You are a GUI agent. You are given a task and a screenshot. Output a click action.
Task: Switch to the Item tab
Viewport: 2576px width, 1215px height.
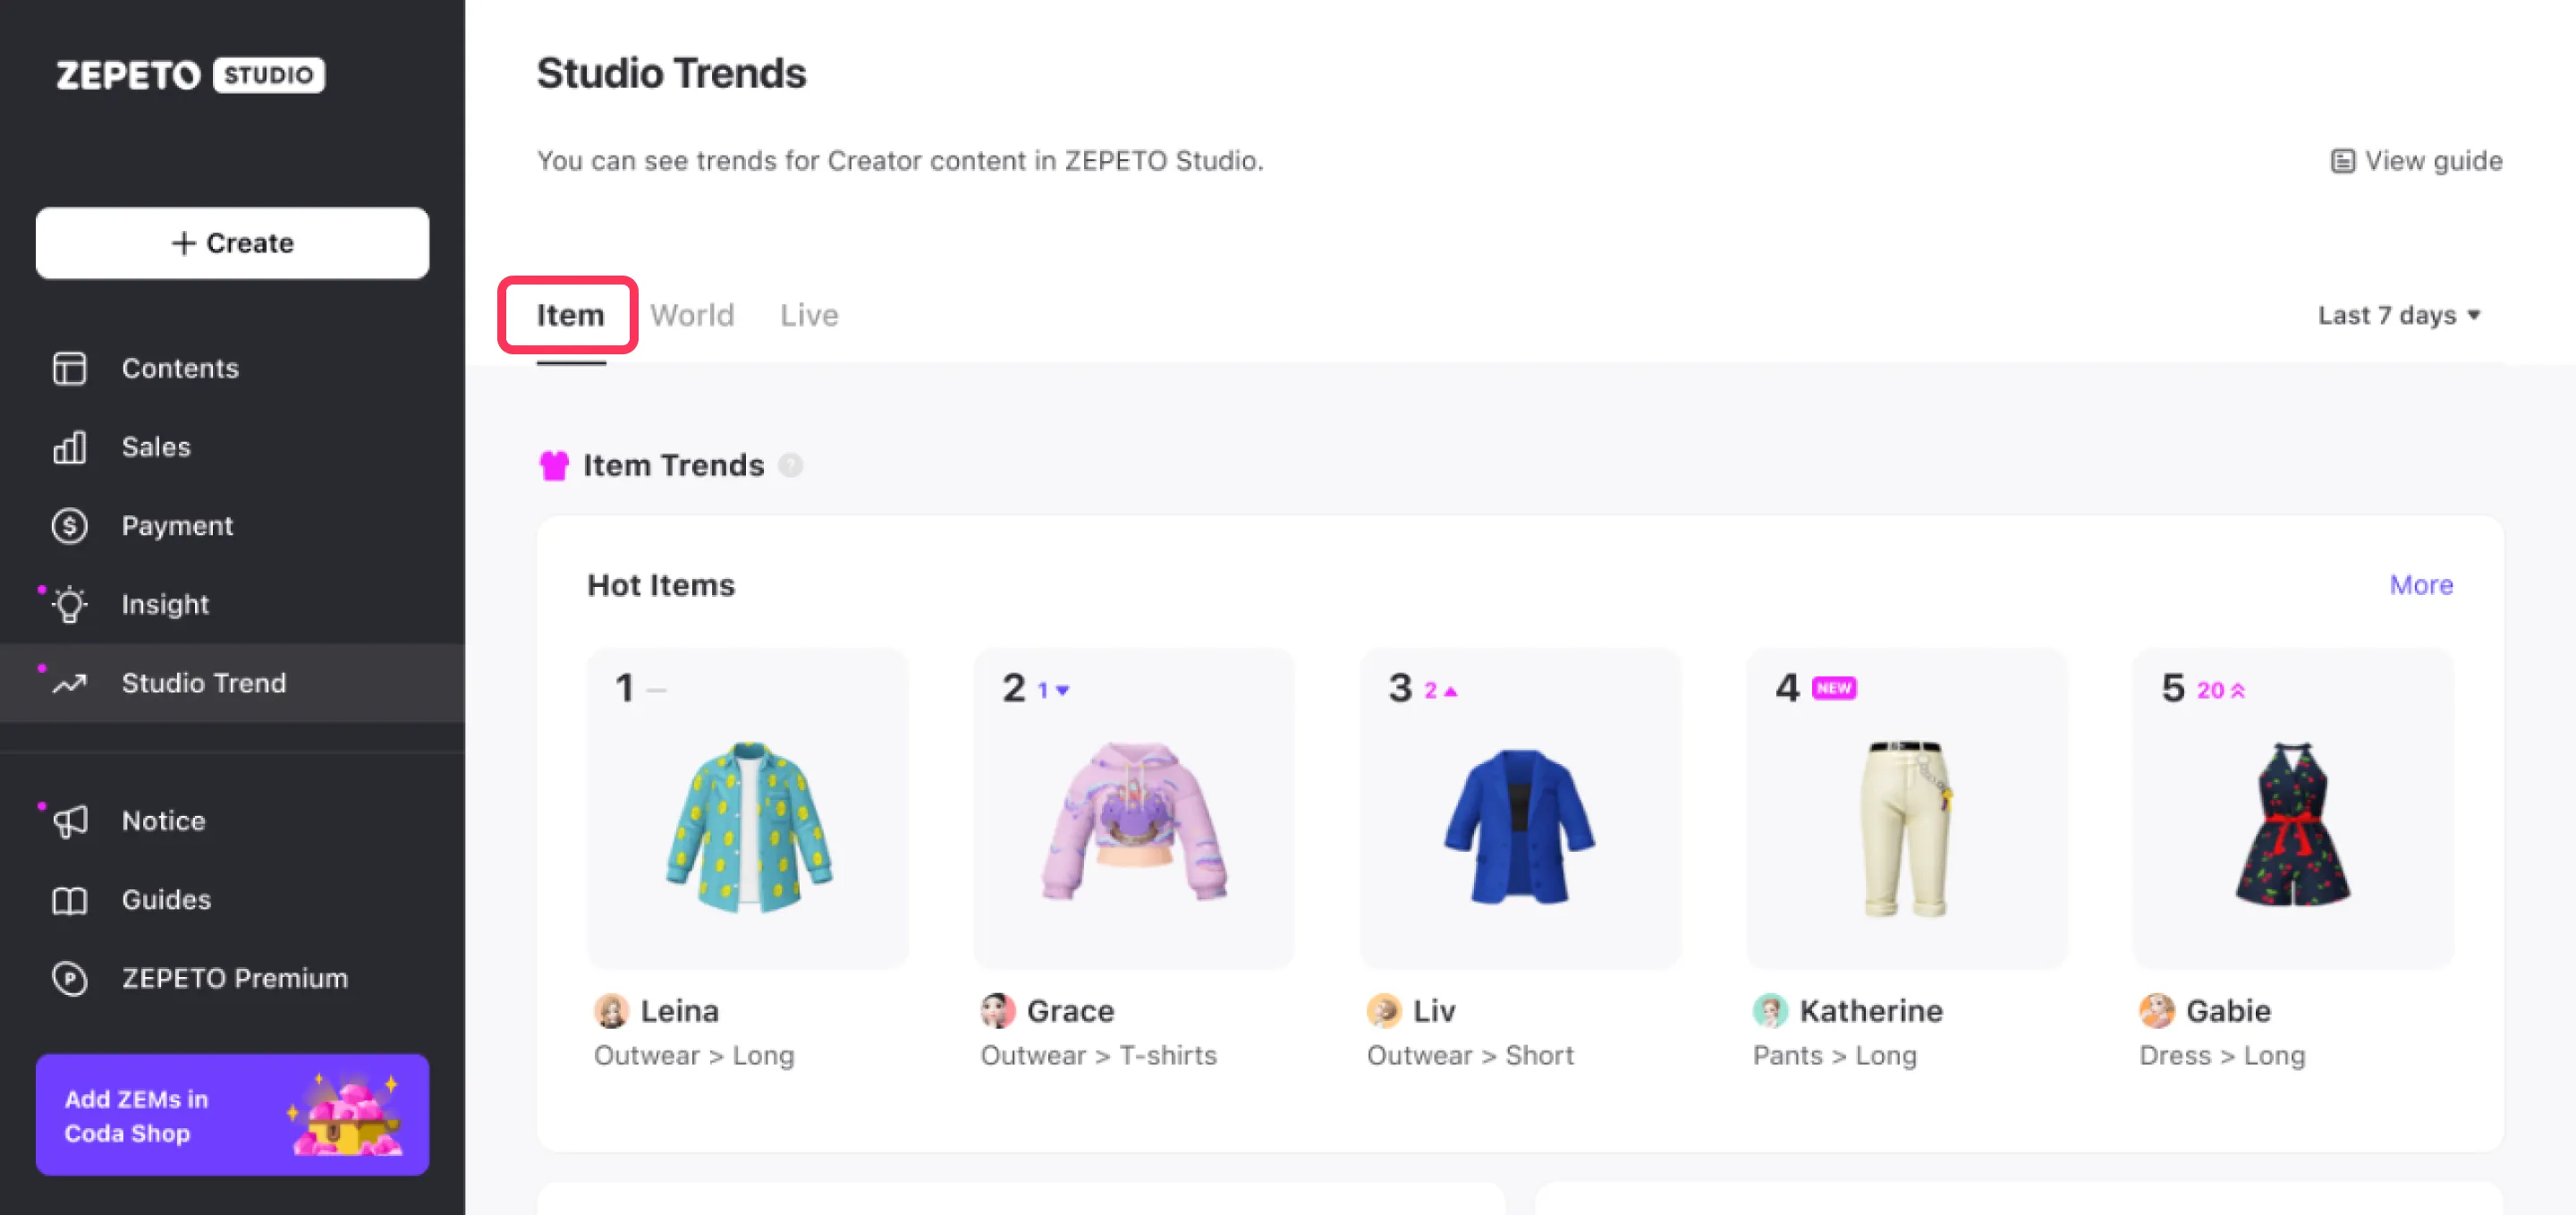570,315
